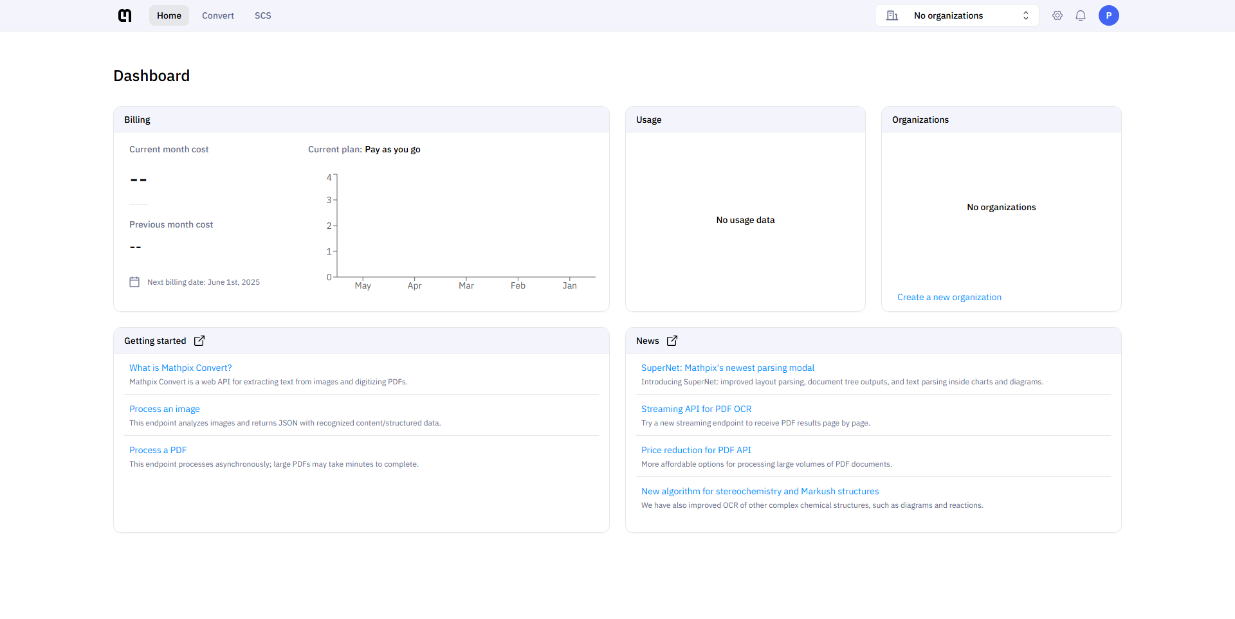Switch to the Convert tab
The width and height of the screenshot is (1235, 619).
point(218,15)
